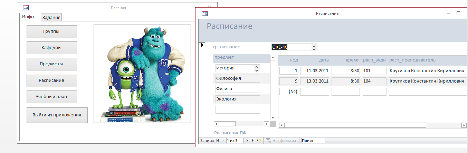Click the 'Нет фильтра' filter indicator
The height and width of the screenshot is (153, 468).
coord(281,141)
